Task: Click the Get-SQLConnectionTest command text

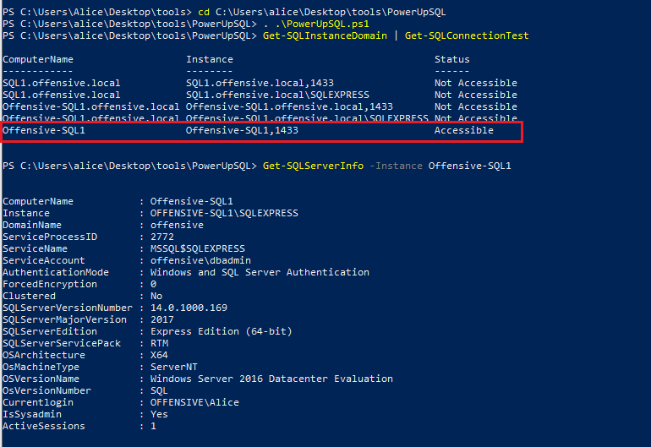Action: pos(467,35)
